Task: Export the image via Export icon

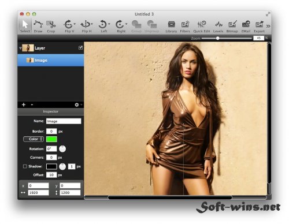Action: coord(259,27)
